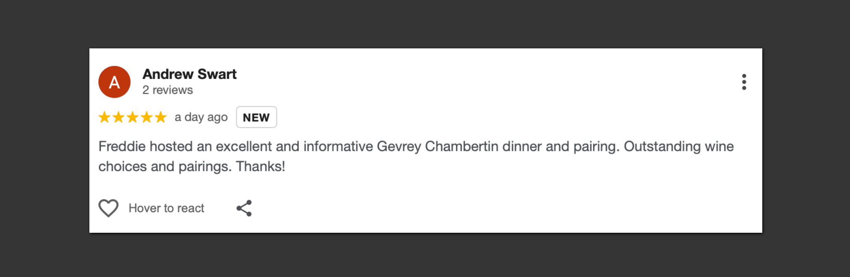
Task: Click the second rating star
Action: [118, 117]
